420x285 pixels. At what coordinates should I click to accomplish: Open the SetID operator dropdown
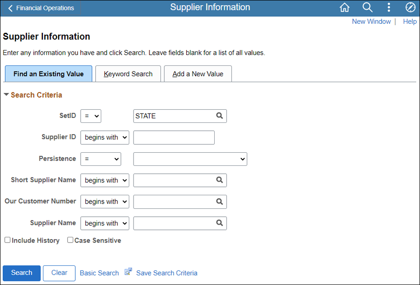[x=91, y=116]
